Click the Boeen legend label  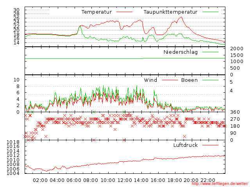pyautogui.click(x=189, y=80)
